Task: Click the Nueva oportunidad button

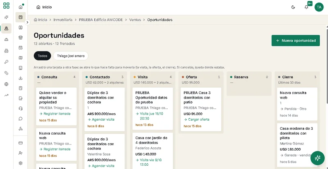Action: (296, 41)
